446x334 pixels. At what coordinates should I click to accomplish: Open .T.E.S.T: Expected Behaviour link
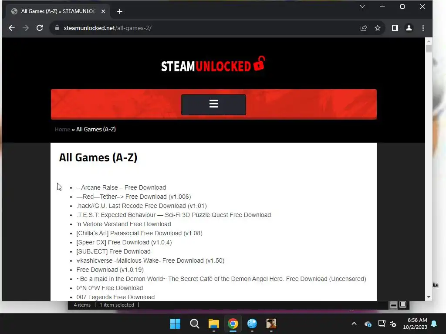tap(173, 215)
